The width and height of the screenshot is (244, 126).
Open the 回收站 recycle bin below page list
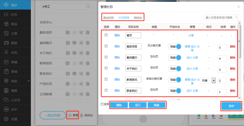(x=87, y=115)
